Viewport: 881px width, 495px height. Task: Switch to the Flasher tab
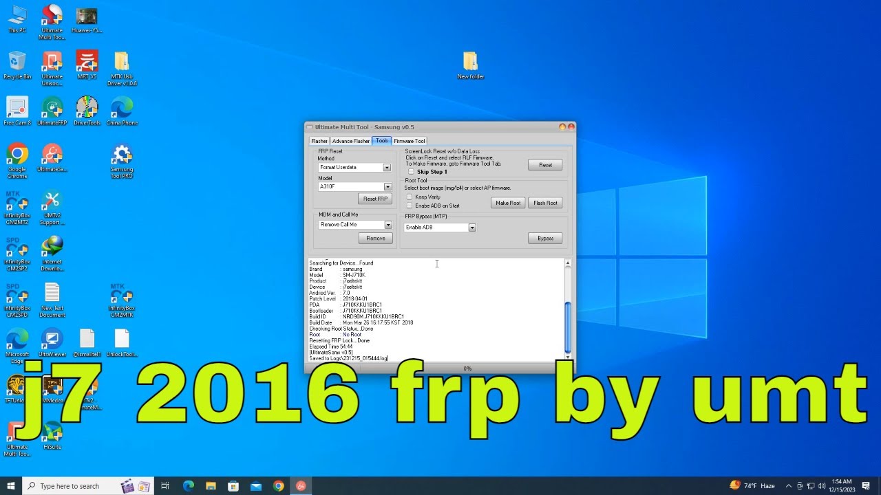point(319,141)
